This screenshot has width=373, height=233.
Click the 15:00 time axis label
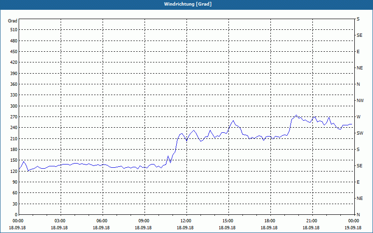(228, 221)
